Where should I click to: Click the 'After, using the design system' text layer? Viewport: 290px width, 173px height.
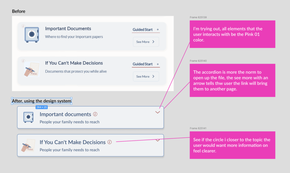(41, 101)
